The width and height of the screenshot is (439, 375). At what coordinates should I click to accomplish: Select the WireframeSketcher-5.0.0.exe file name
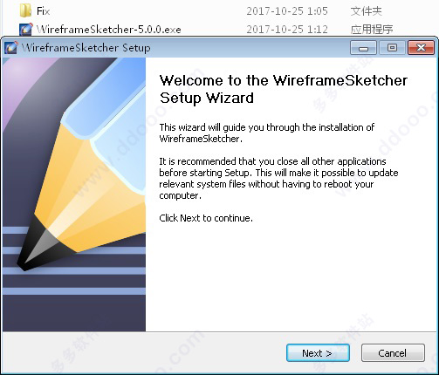coord(109,30)
